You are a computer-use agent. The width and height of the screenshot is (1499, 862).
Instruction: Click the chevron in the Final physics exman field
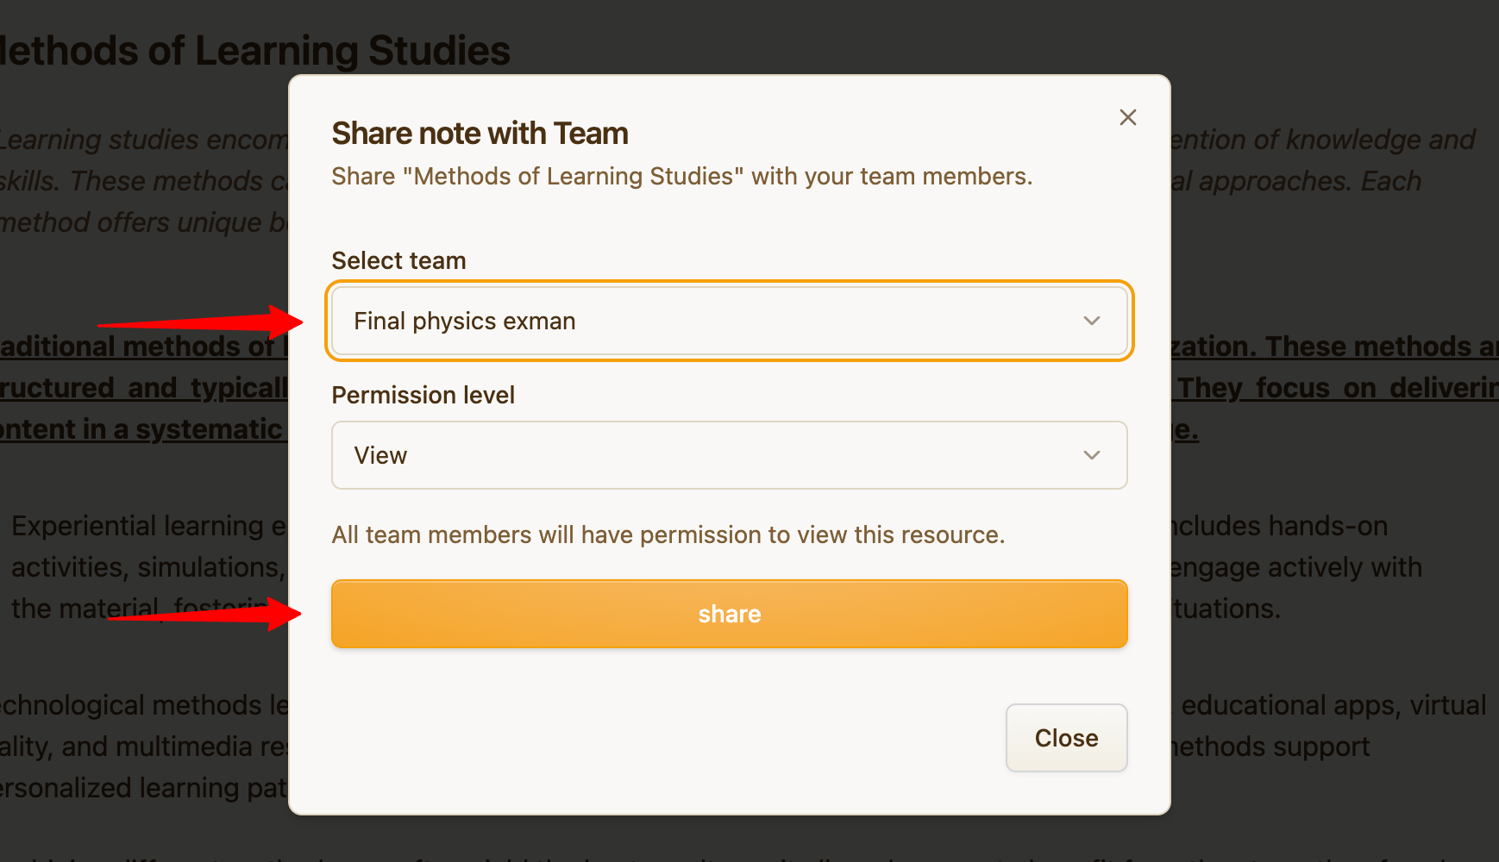1091,321
